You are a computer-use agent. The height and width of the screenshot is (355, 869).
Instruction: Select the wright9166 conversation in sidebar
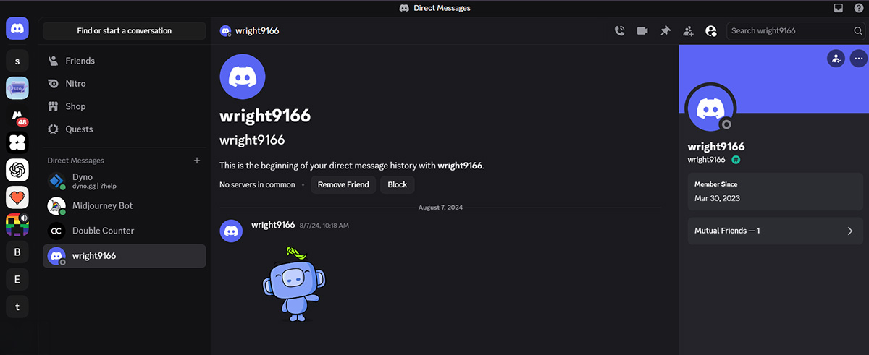point(125,256)
